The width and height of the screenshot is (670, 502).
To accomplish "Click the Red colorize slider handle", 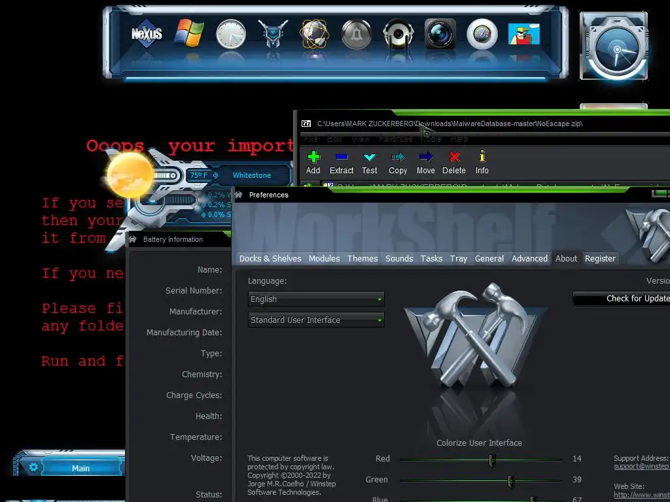I will 492,460.
